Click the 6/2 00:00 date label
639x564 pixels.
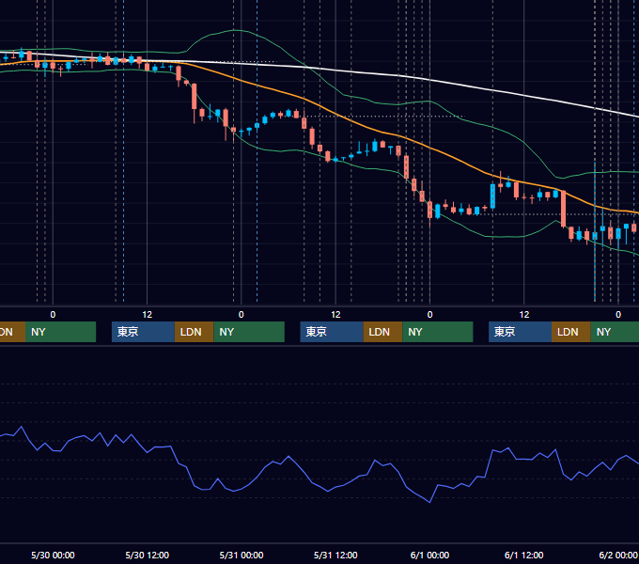coord(617,555)
